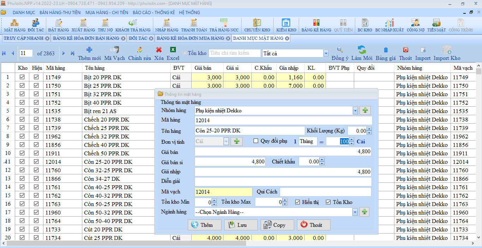Image resolution: width=482 pixels, height=248 pixels.
Task: Toggle Kho checkbox for row 11764
Action: tap(22, 221)
